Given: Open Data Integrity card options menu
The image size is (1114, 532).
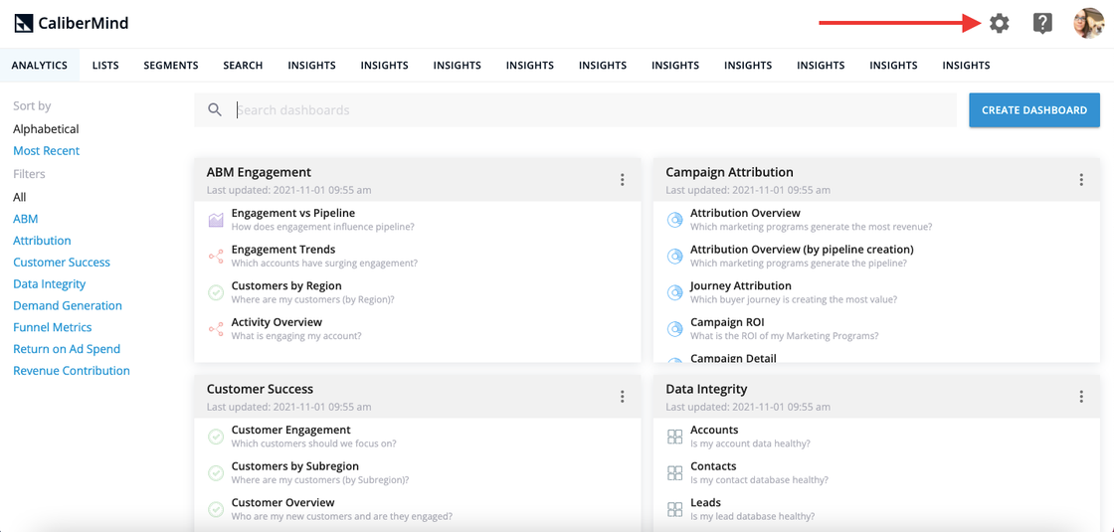Looking at the screenshot, I should [x=1081, y=397].
